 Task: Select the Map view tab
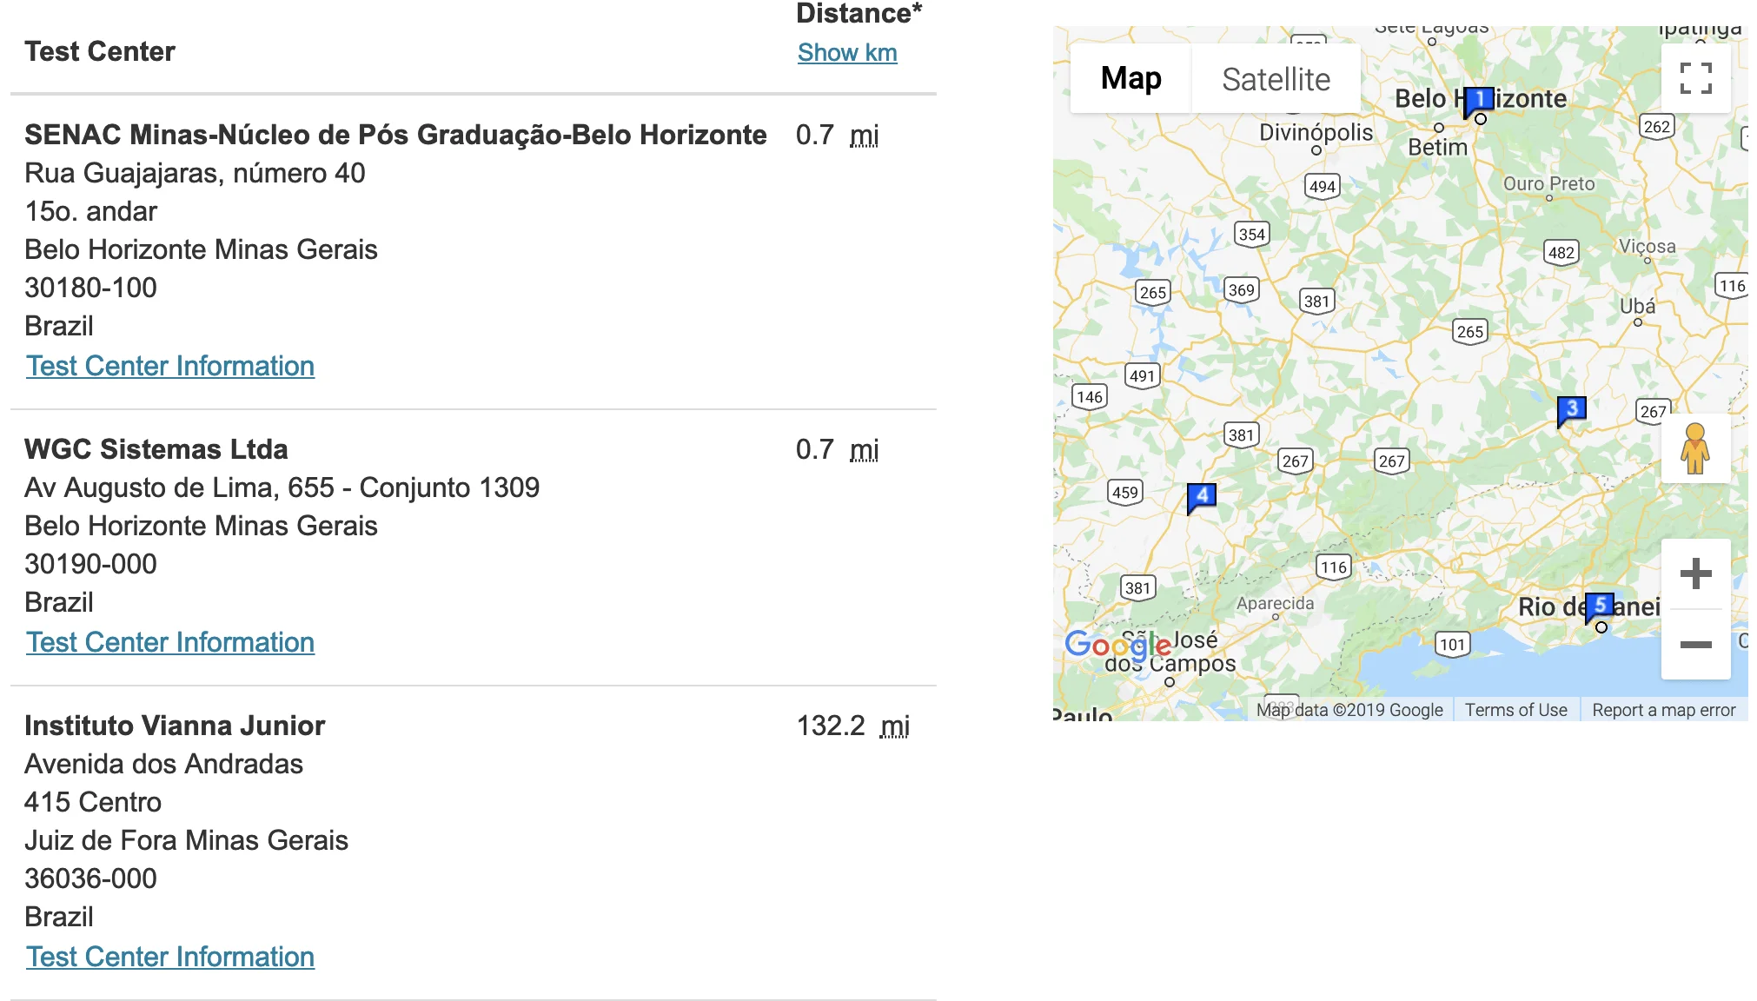pos(1130,79)
